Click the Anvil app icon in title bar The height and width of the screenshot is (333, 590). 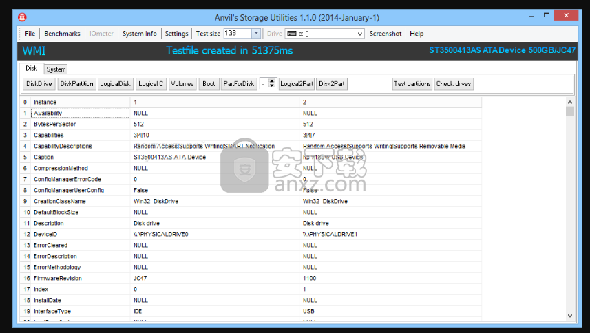23,16
